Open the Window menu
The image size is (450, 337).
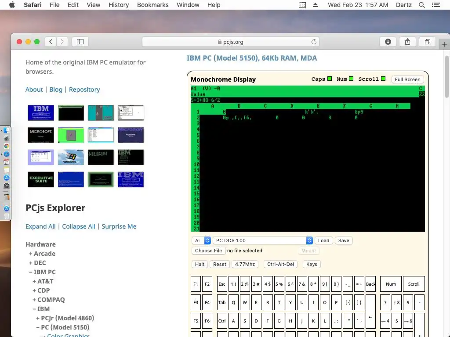188,5
